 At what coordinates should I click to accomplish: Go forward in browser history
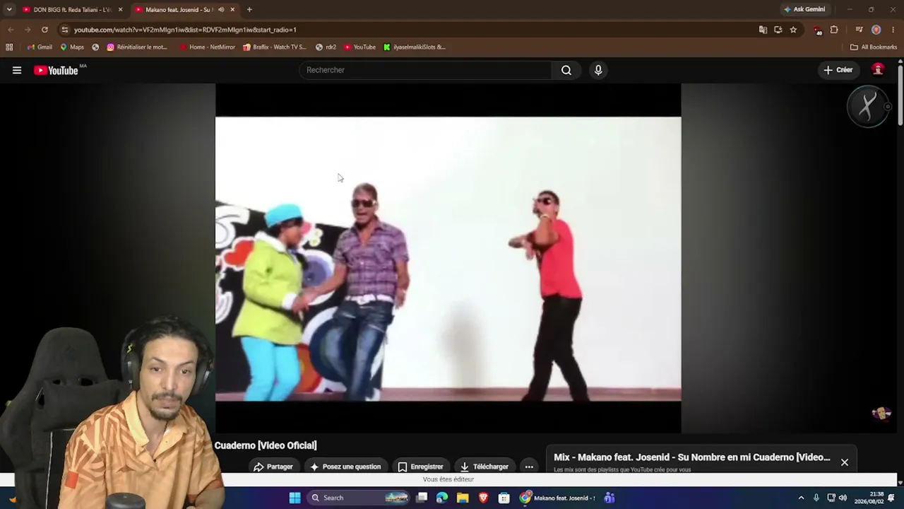click(28, 30)
